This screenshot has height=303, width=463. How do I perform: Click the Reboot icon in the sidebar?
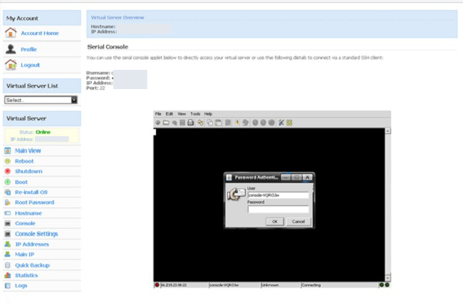coord(8,161)
